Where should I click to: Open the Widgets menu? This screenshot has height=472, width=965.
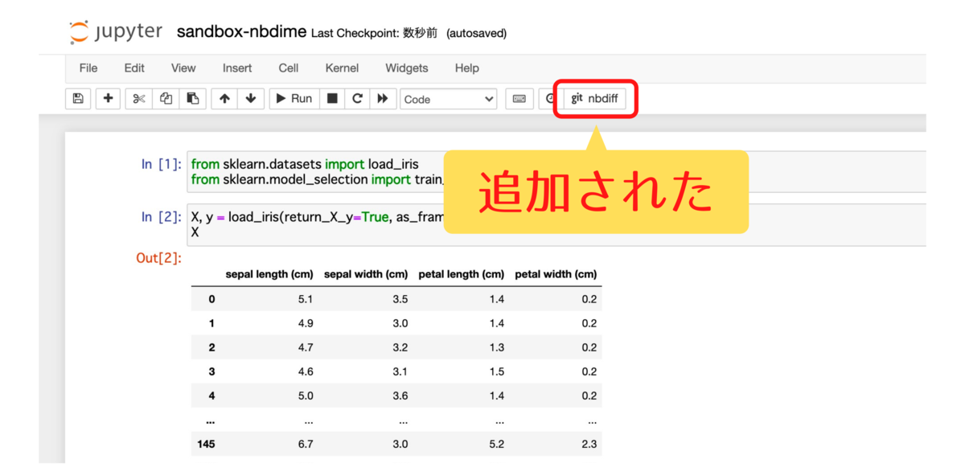tap(406, 68)
